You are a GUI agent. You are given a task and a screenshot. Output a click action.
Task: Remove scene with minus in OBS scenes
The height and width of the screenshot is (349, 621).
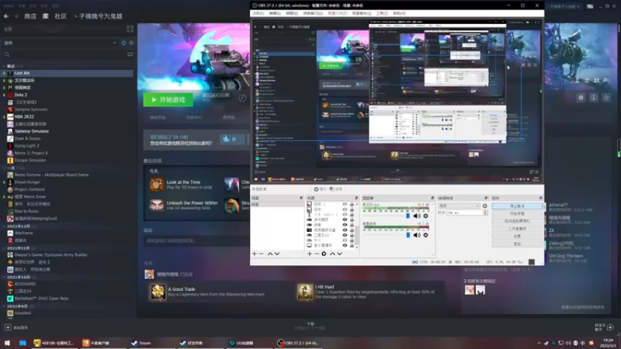tap(261, 254)
